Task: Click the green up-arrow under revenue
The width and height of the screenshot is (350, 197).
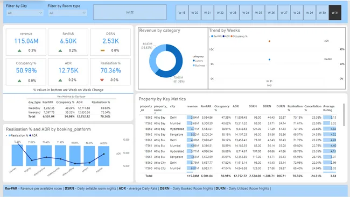Action: click(19, 50)
